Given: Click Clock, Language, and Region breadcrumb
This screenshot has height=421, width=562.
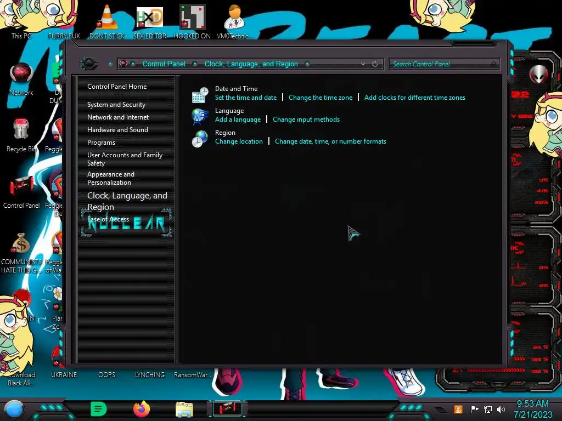Looking at the screenshot, I should tap(251, 64).
